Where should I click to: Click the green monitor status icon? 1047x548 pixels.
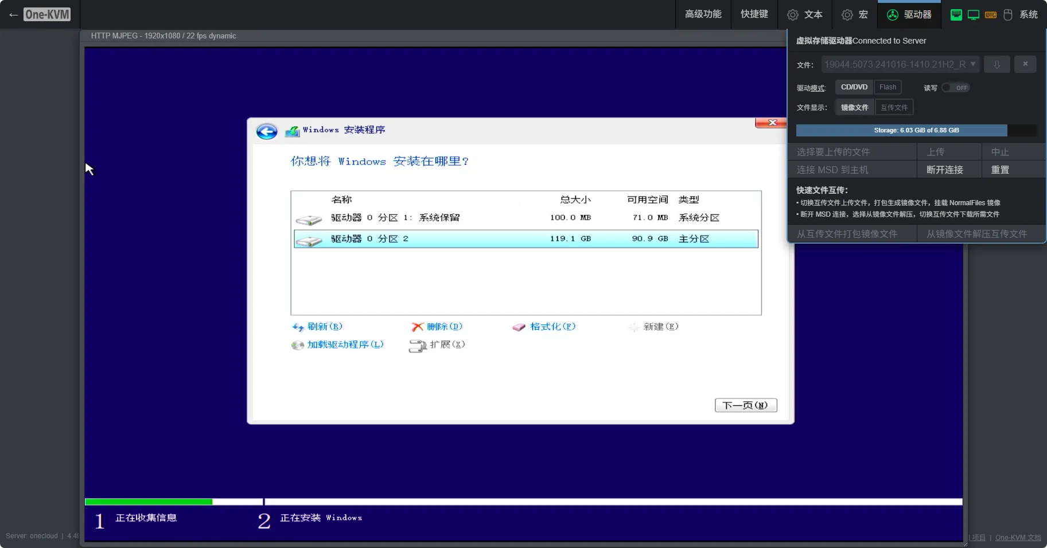point(973,15)
